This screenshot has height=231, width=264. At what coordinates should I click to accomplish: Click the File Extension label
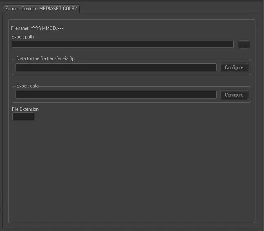[25, 109]
